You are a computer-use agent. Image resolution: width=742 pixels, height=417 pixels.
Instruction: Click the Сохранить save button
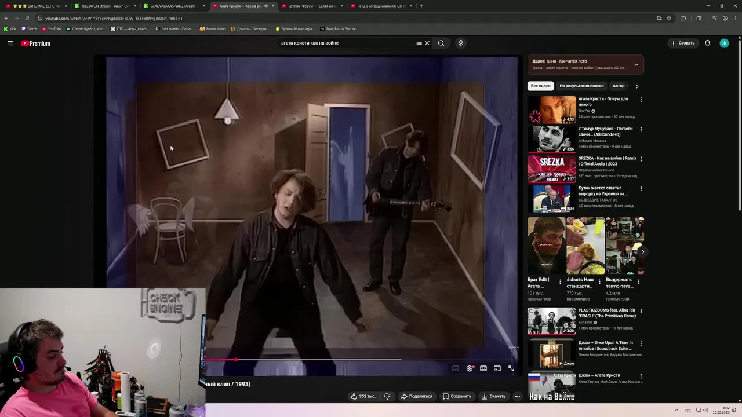click(x=457, y=396)
